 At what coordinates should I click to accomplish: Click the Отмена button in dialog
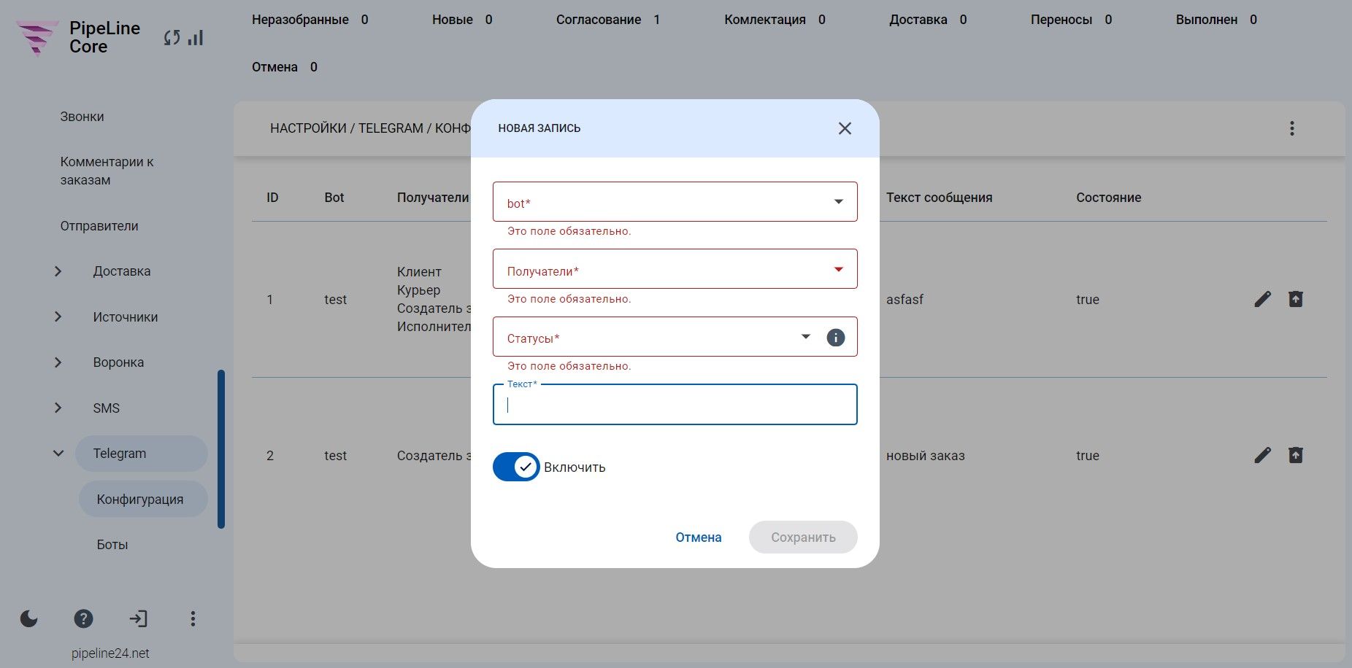pyautogui.click(x=699, y=537)
